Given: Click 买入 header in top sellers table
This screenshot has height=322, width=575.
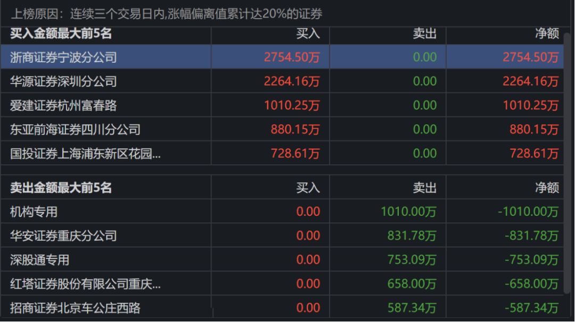Looking at the screenshot, I should pos(308,188).
